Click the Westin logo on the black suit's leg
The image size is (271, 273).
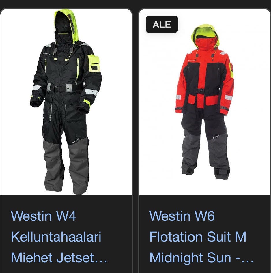pyautogui.click(x=75, y=141)
